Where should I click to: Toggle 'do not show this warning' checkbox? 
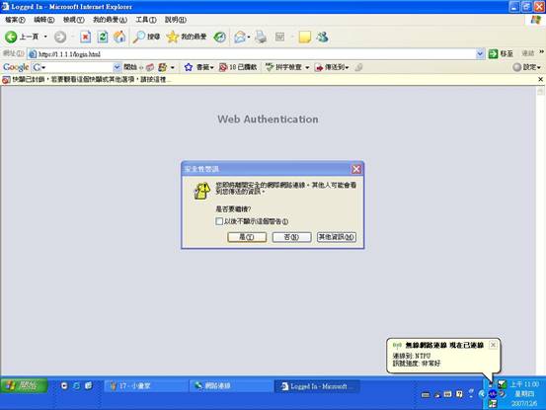point(219,221)
